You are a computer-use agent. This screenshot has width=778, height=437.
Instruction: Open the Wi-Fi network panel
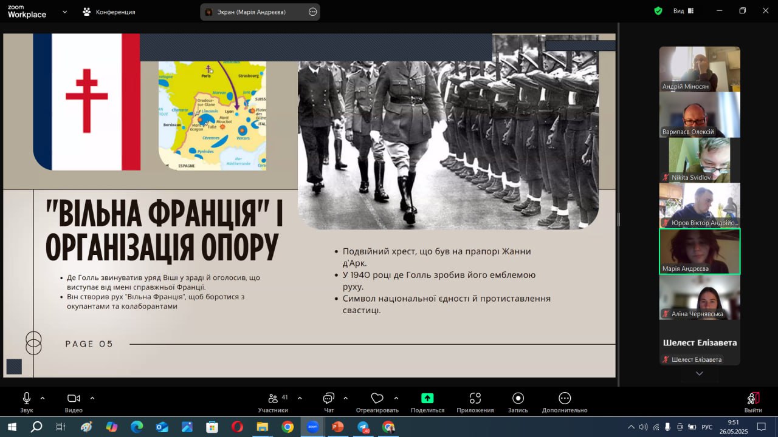pyautogui.click(x=656, y=427)
